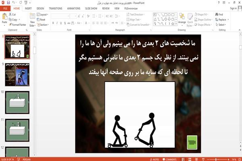Toggle Italic formatting
The image size is (242, 161).
[57, 23]
